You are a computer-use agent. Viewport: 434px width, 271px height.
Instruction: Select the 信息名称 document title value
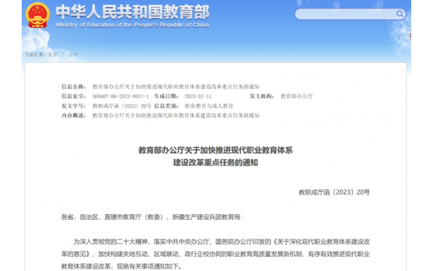click(176, 87)
